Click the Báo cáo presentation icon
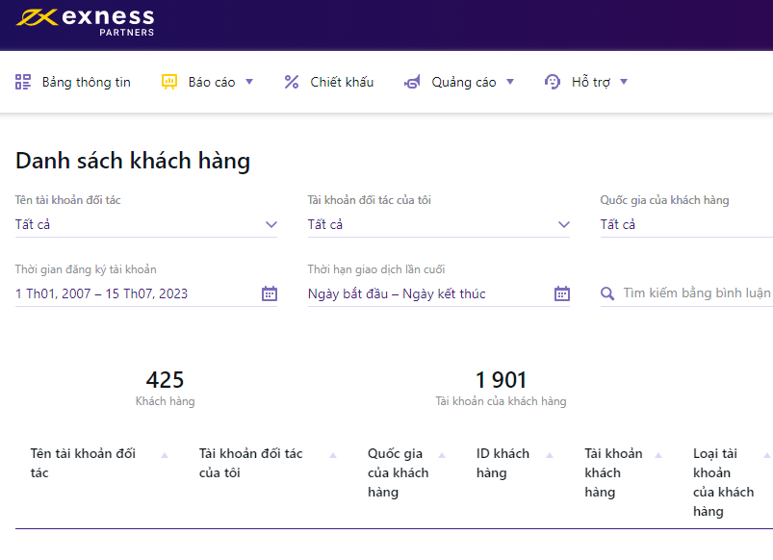Viewport: 773px width, 560px height. (169, 82)
